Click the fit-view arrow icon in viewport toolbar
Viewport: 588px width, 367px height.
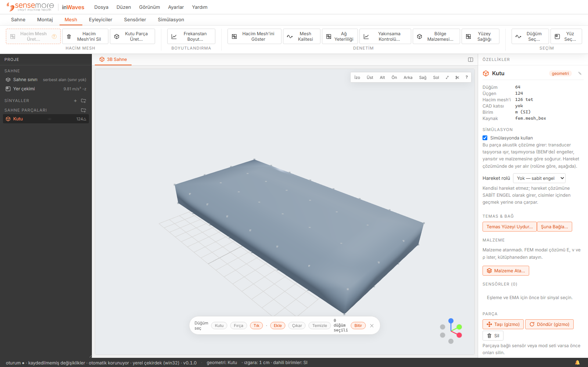click(x=447, y=77)
